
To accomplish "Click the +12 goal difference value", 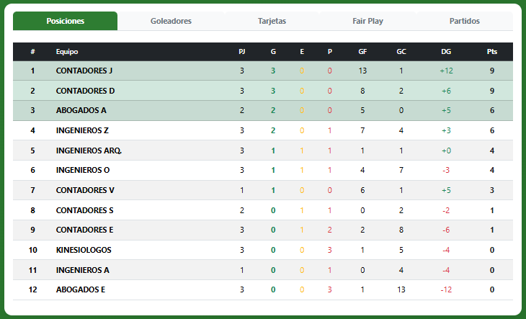I will coord(446,71).
